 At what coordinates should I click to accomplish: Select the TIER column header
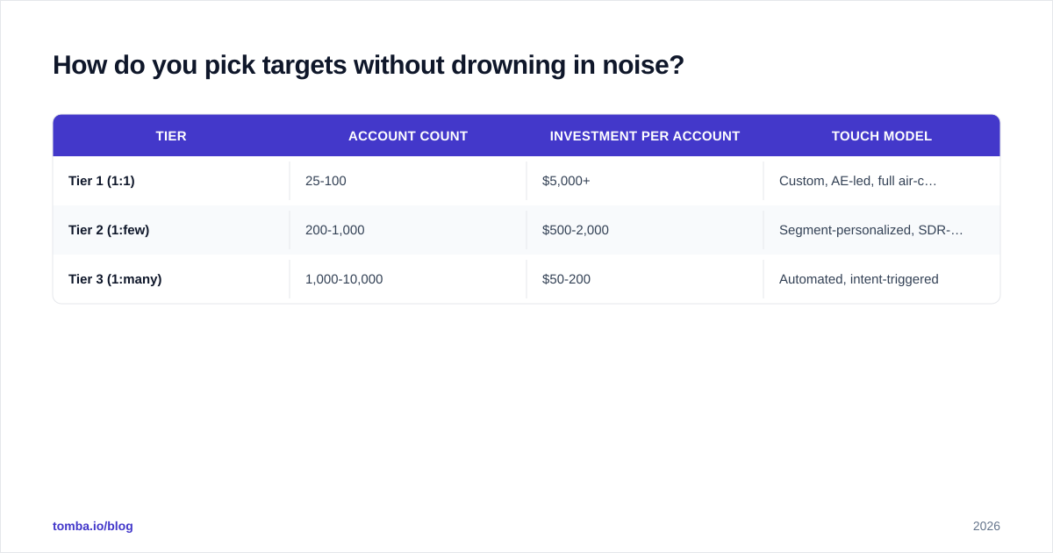click(x=171, y=136)
